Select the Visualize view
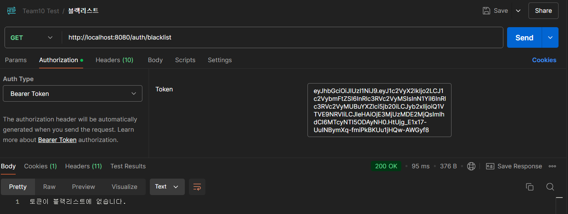This screenshot has height=214, width=568. (124, 187)
